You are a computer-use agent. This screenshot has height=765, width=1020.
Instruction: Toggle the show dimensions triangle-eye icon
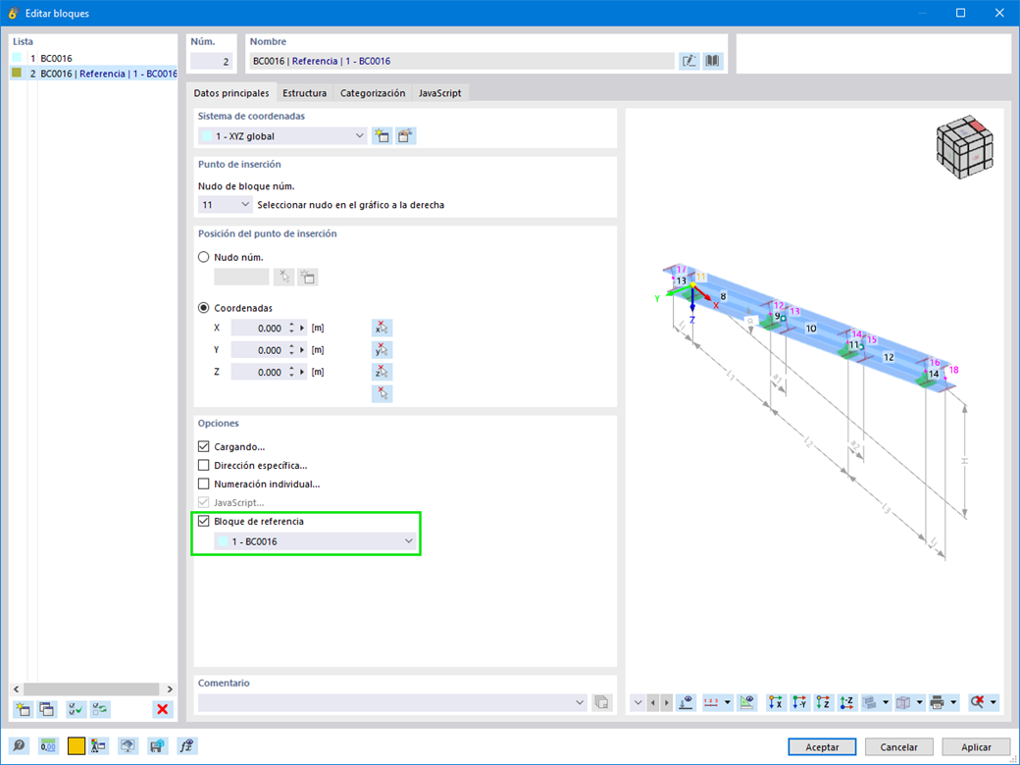pos(746,702)
